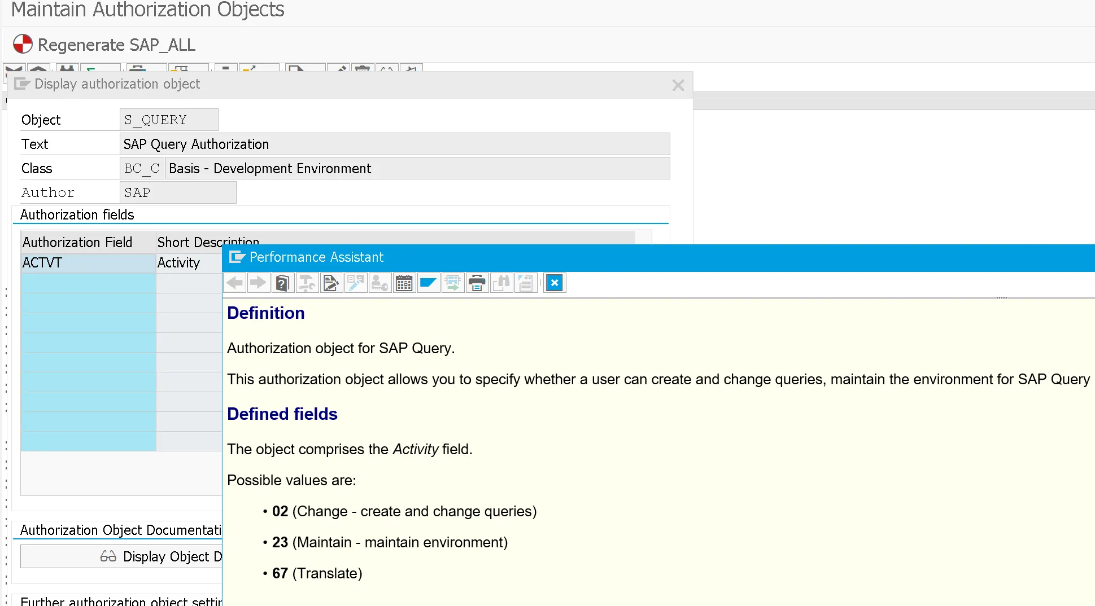The height and width of the screenshot is (606, 1095).
Task: Print the help text with printer icon
Action: coord(477,283)
